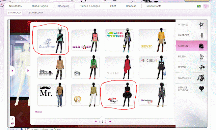Expand the left edge purple arrow panel

(12, 71)
